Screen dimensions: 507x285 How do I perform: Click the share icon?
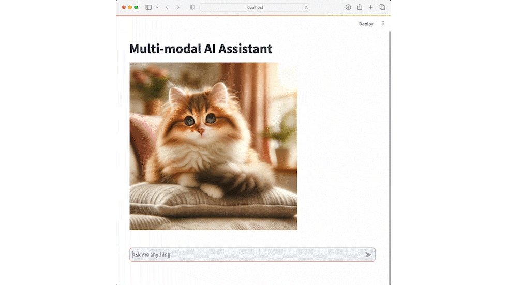360,7
